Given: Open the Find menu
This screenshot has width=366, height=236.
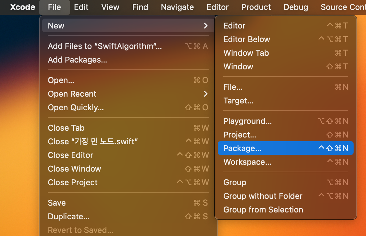Looking at the screenshot, I should coord(140,7).
